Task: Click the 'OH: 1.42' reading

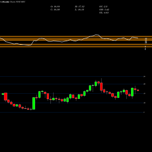Action: (x=104, y=10)
